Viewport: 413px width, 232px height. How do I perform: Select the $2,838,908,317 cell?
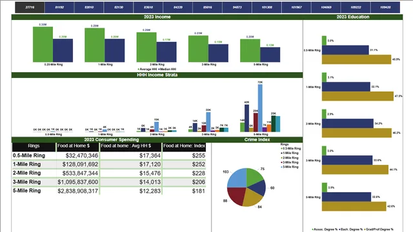77,191
